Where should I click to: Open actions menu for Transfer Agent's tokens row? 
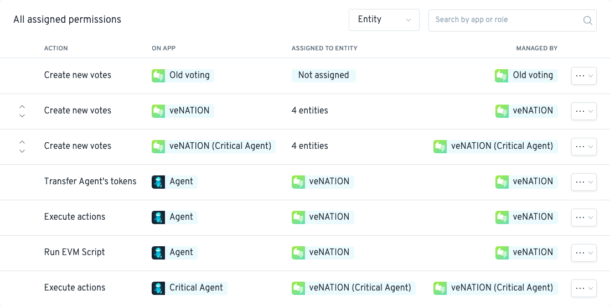pos(583,182)
